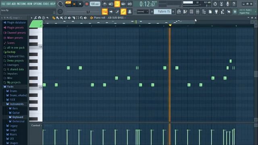Open the Playlist view
Screen dimensions: 258x145
click(179, 12)
